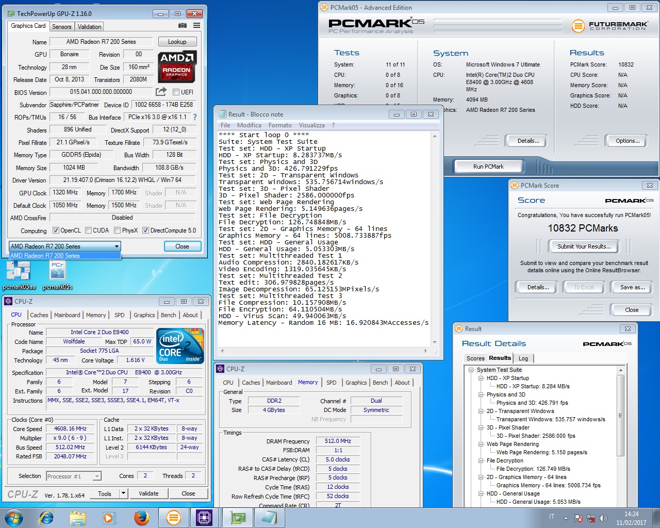This screenshot has width=660, height=528.
Task: Switch to the Sensors tab in GPU-Z
Action: coord(62,27)
